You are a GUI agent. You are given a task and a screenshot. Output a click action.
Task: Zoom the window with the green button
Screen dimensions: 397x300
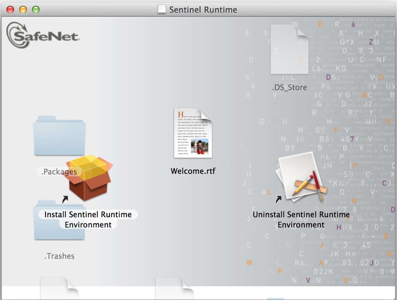pyautogui.click(x=36, y=10)
